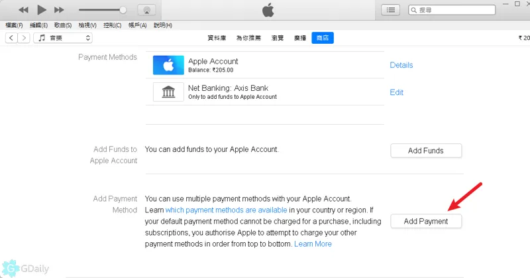This screenshot has width=530, height=278.
Task: Maximize the iTunes window
Action: (x=517, y=4)
